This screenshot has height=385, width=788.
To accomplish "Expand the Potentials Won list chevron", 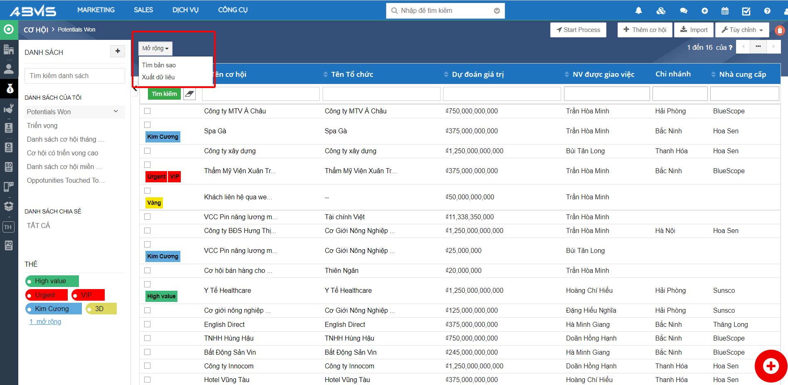I will pyautogui.click(x=116, y=111).
